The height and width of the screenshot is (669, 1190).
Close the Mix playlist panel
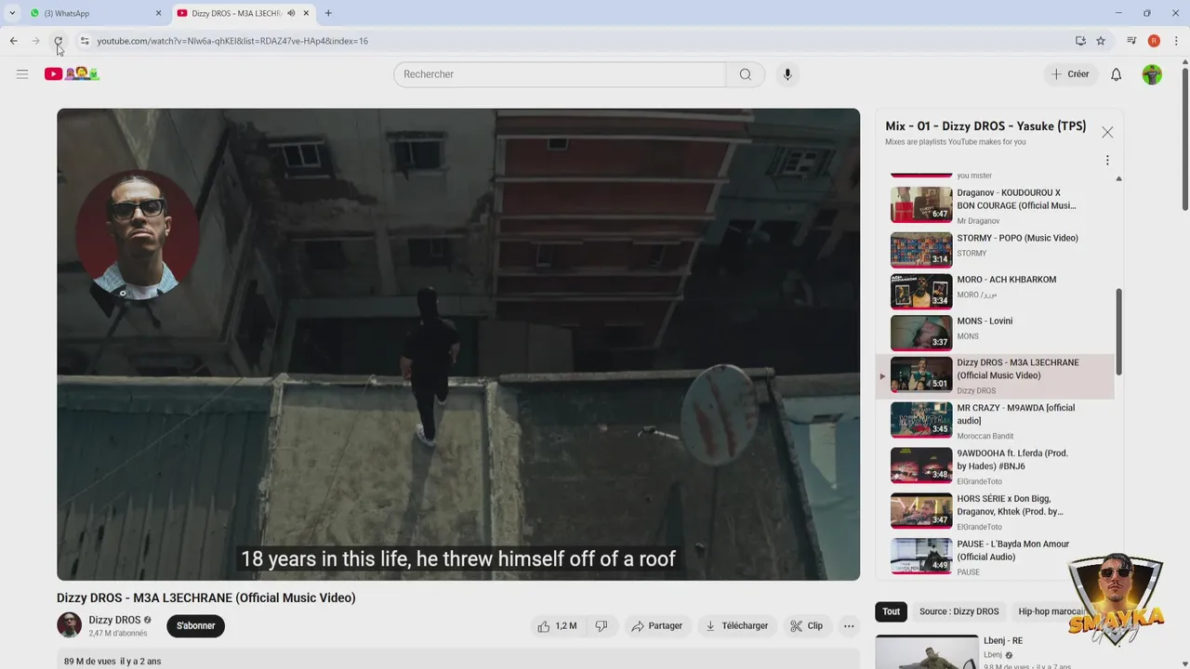pos(1107,132)
